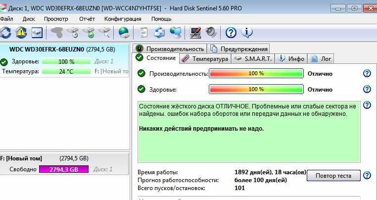This screenshot has width=377, height=200.
Task: Click Отлично next to Производительность bar
Action: (x=320, y=74)
